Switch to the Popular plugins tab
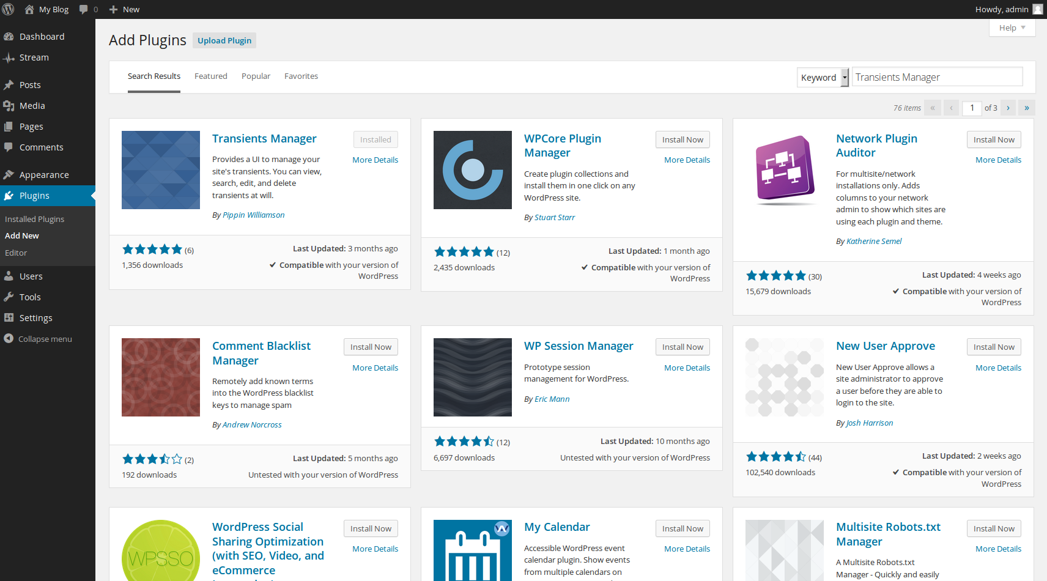The image size is (1047, 581). pos(256,76)
